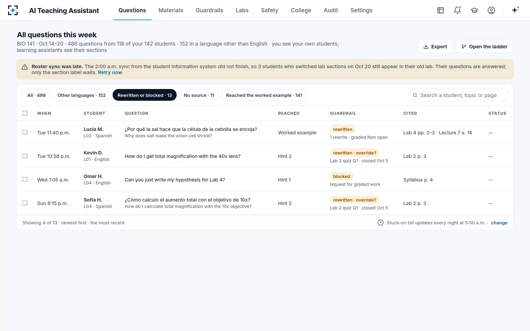This screenshot has height=331, width=530.
Task: Click the WHEN column header
Action: click(44, 113)
